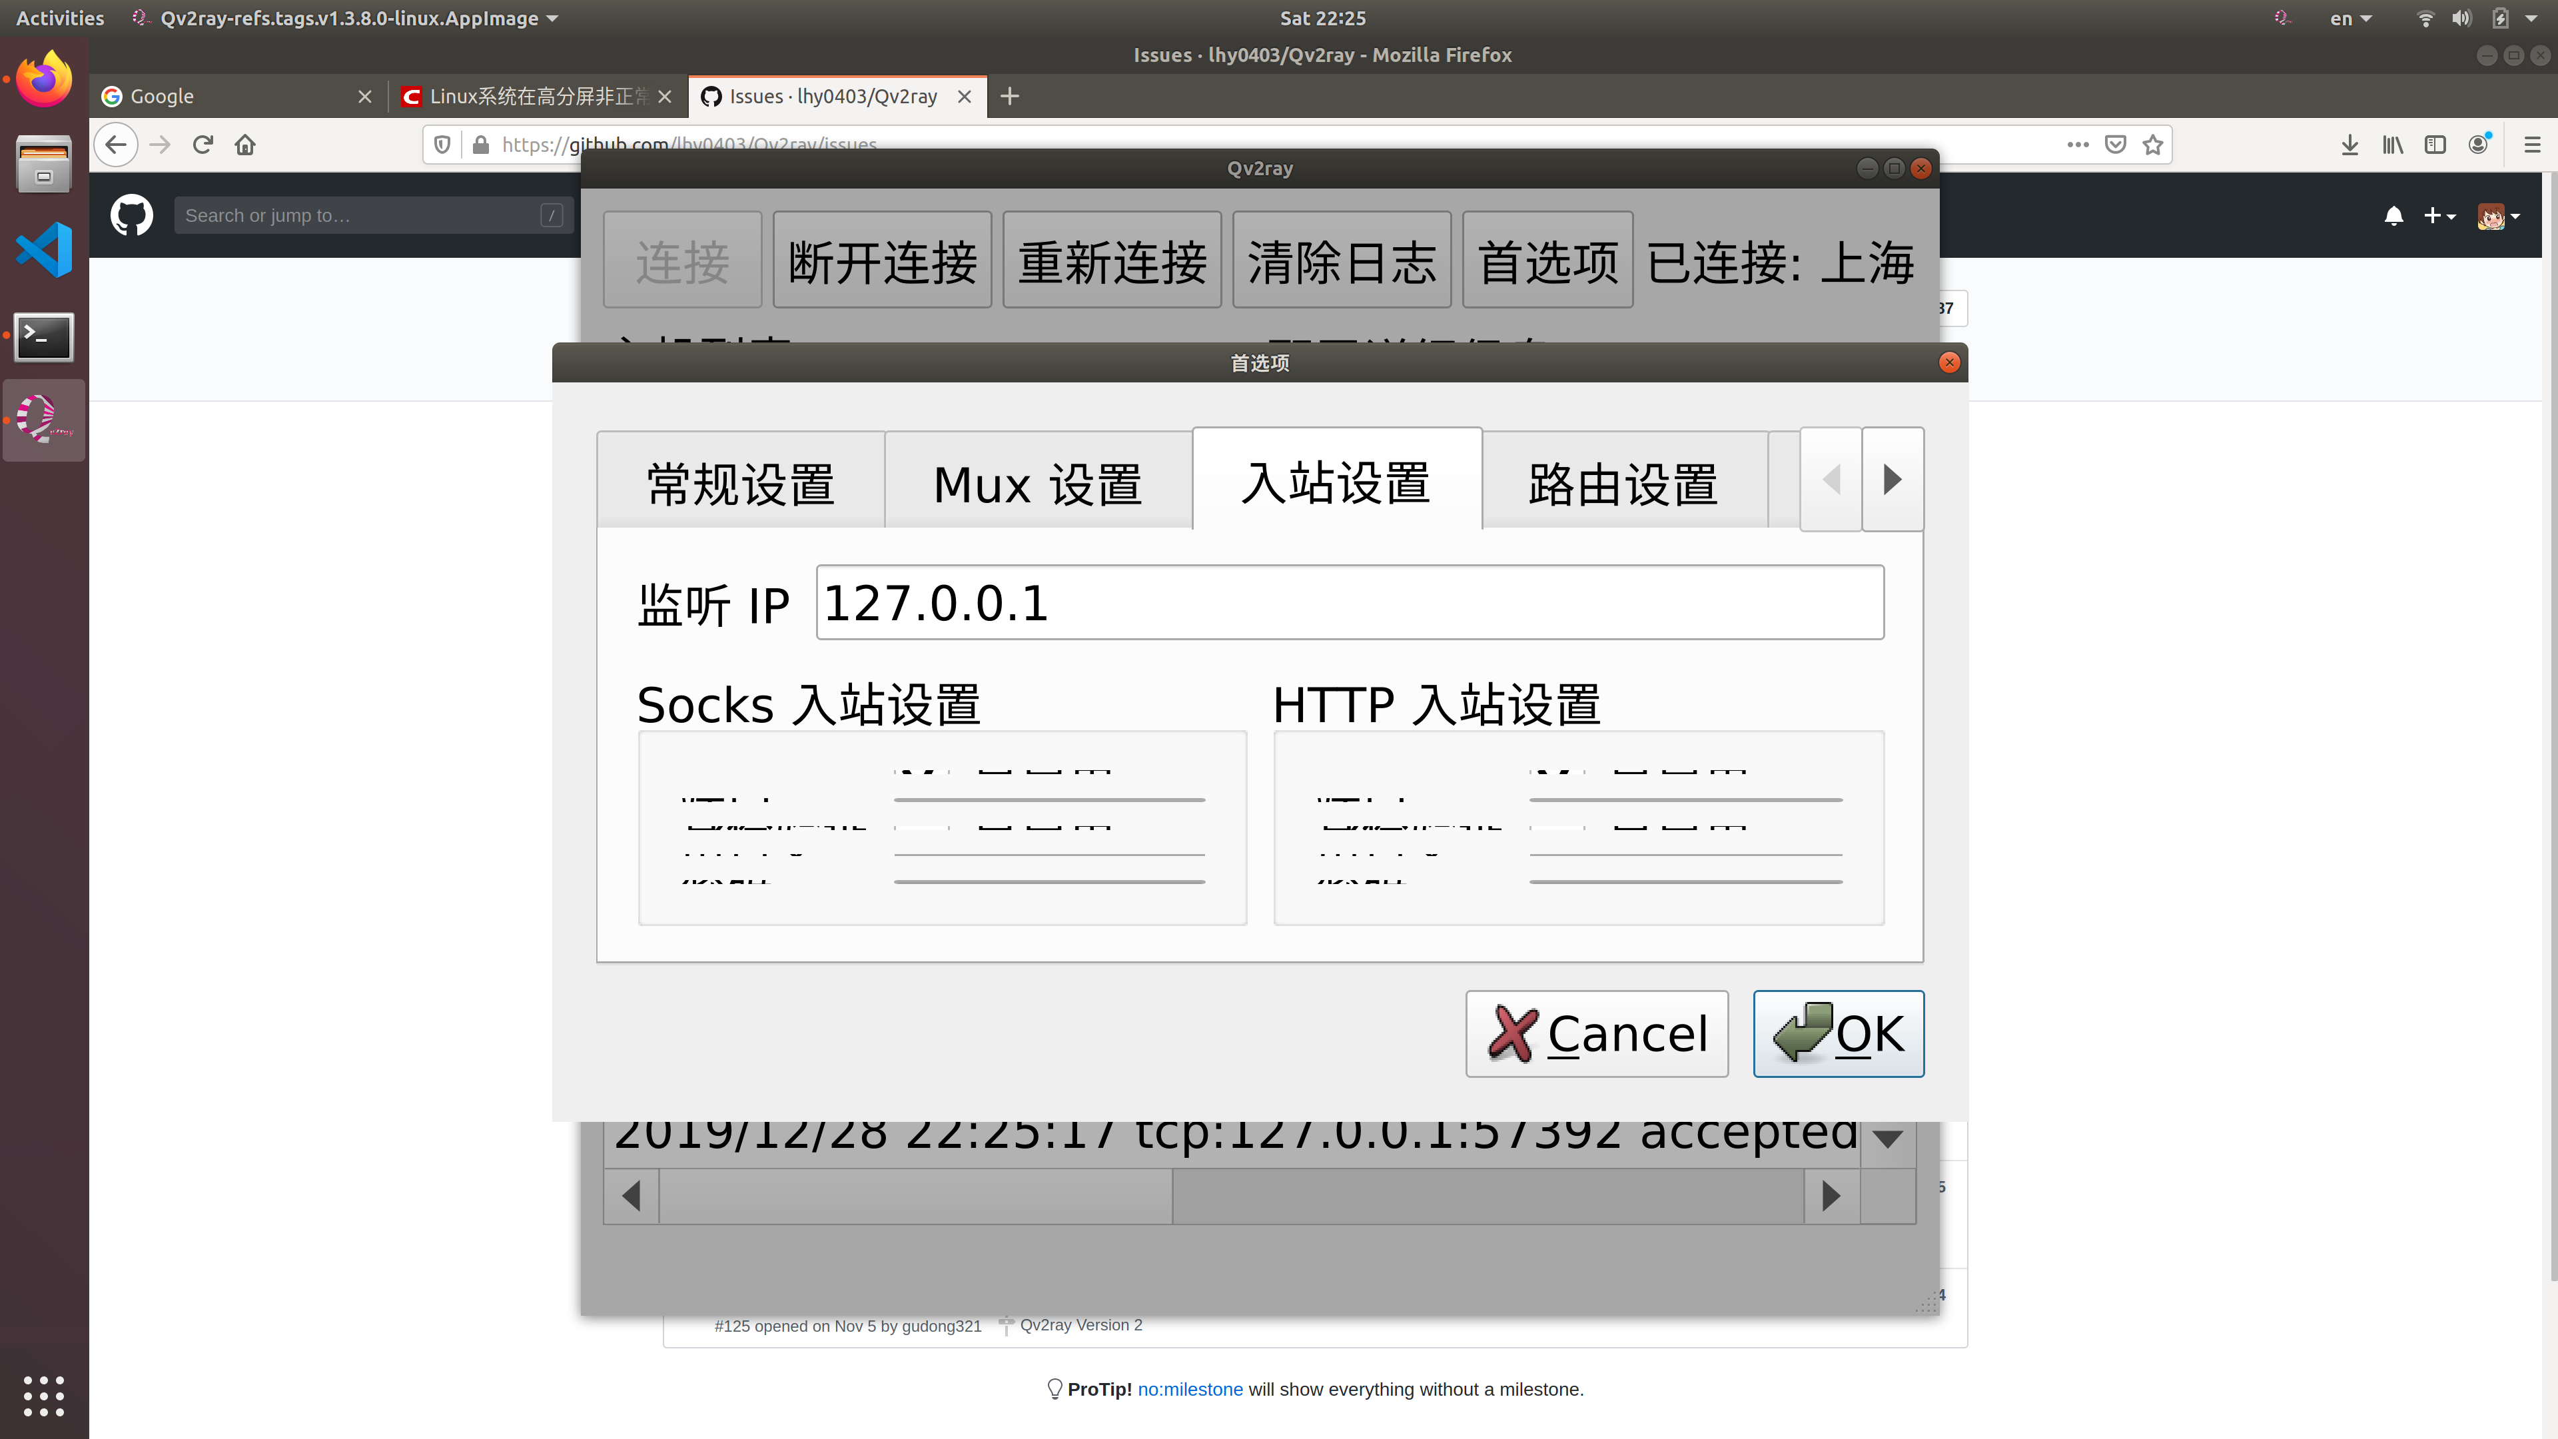Click the Firefox home icon
The height and width of the screenshot is (1439, 2558).
[245, 144]
